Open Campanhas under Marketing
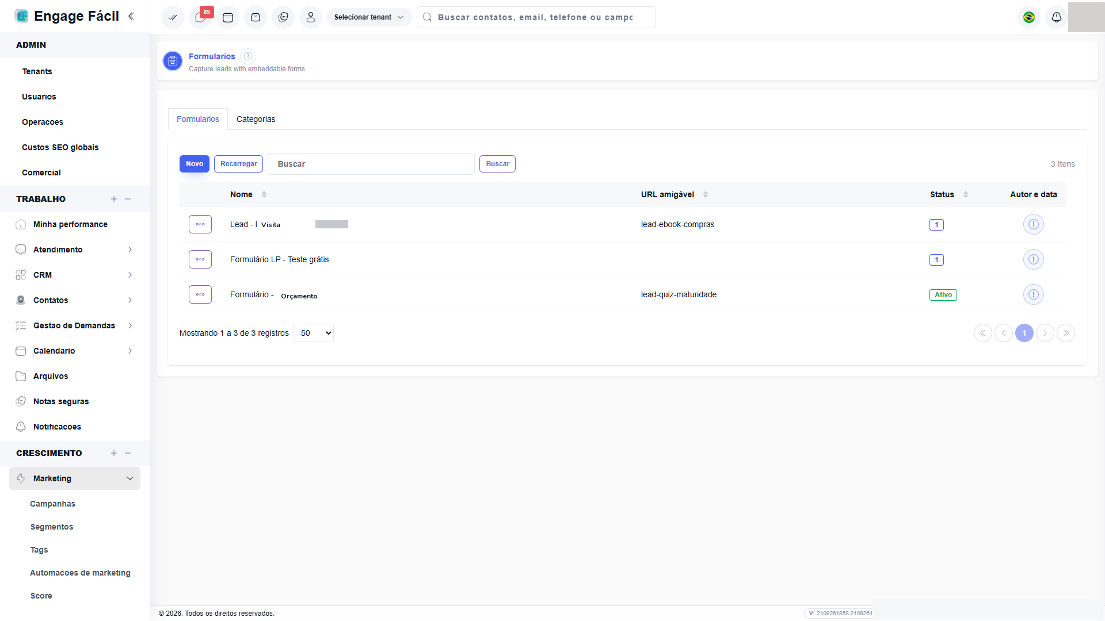This screenshot has width=1105, height=621. pos(52,504)
